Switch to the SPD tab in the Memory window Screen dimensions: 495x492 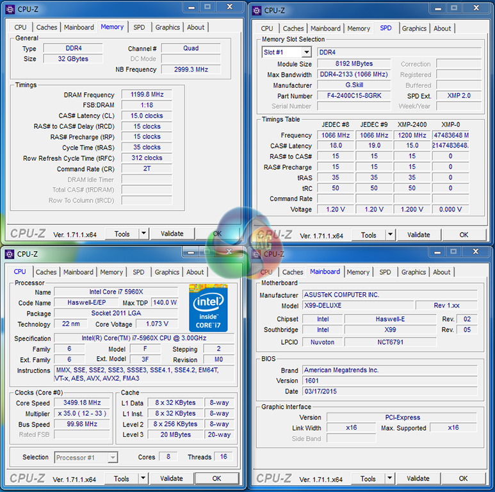coord(139,28)
